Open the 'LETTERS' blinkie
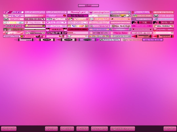 pyautogui.click(x=99, y=16)
